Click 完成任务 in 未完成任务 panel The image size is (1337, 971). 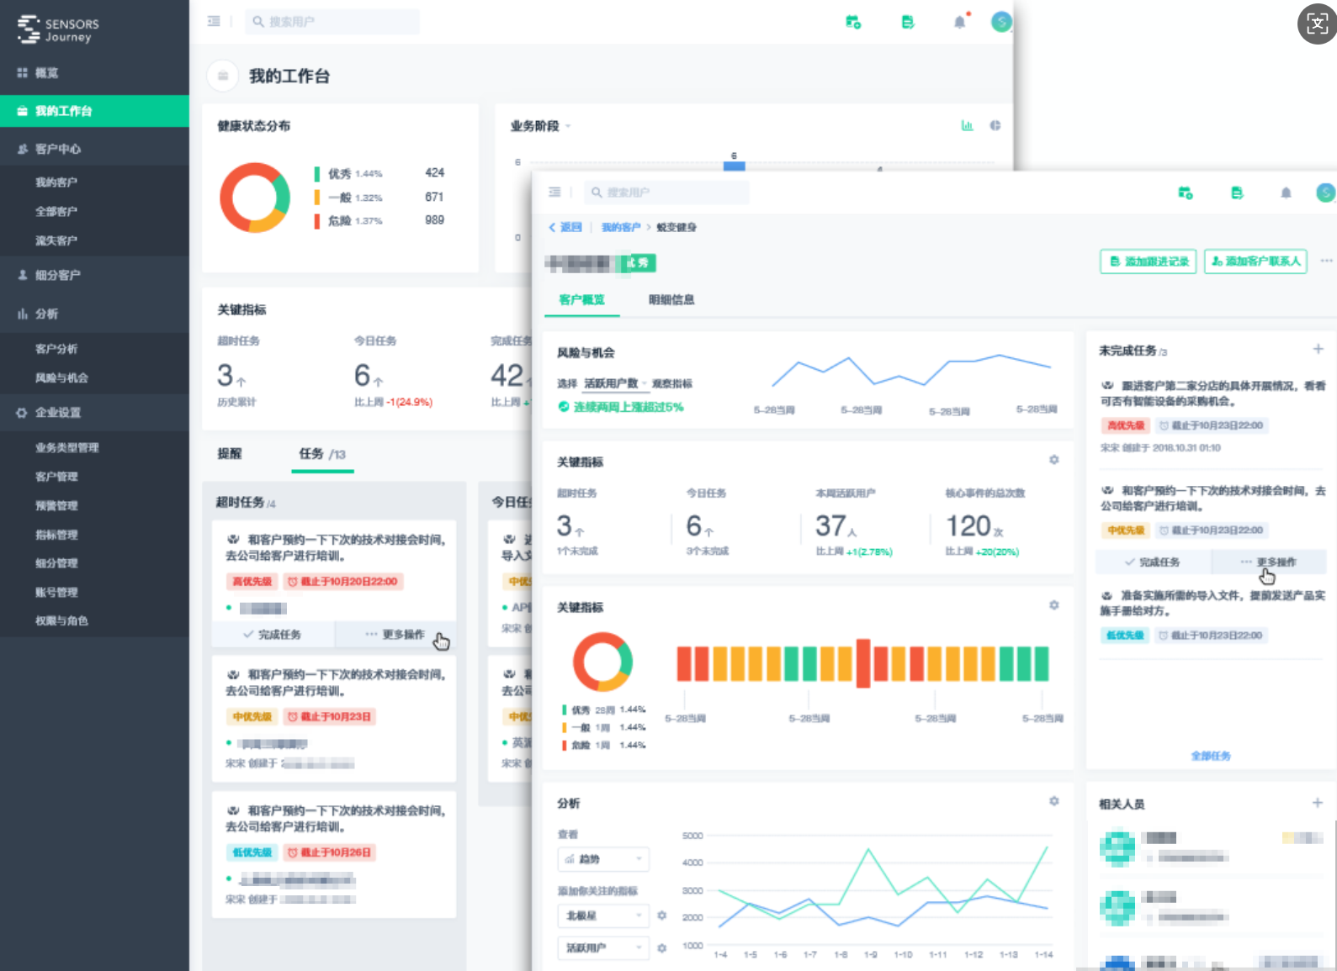pyautogui.click(x=1153, y=562)
